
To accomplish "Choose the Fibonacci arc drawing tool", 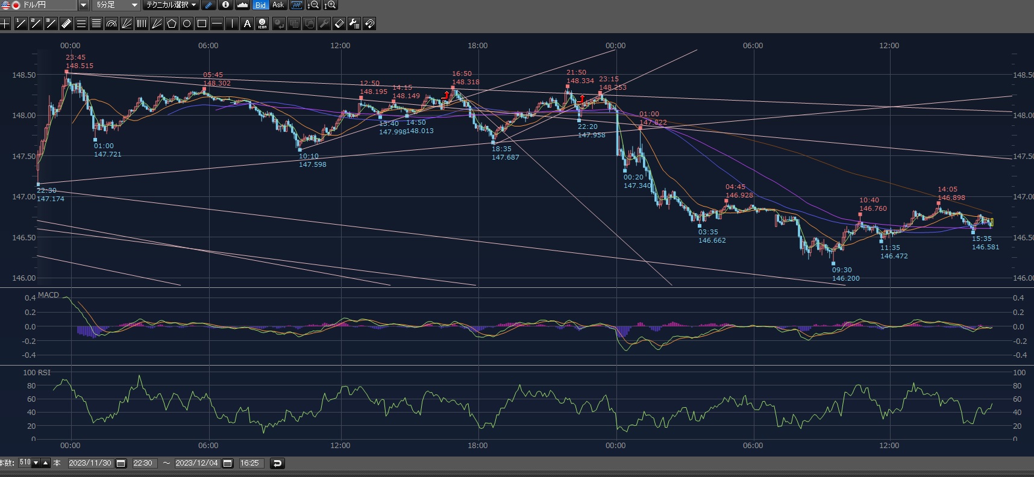I will pos(111,23).
